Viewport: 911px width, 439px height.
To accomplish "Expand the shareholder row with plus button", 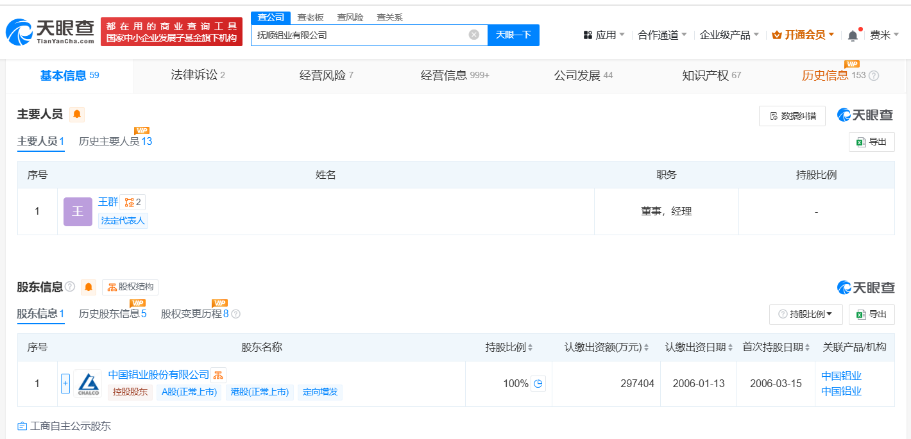I will pos(65,384).
